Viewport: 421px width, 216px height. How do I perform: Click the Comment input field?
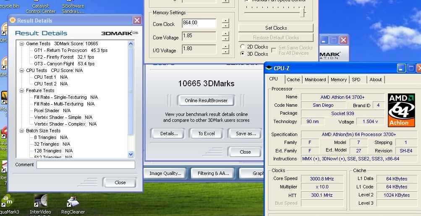[x=86, y=165]
